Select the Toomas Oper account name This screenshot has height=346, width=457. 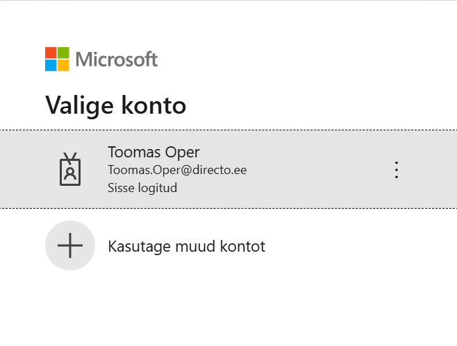pyautogui.click(x=154, y=152)
